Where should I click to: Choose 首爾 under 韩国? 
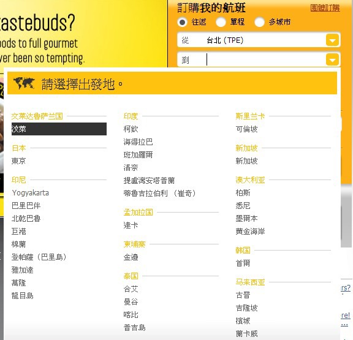click(x=243, y=263)
